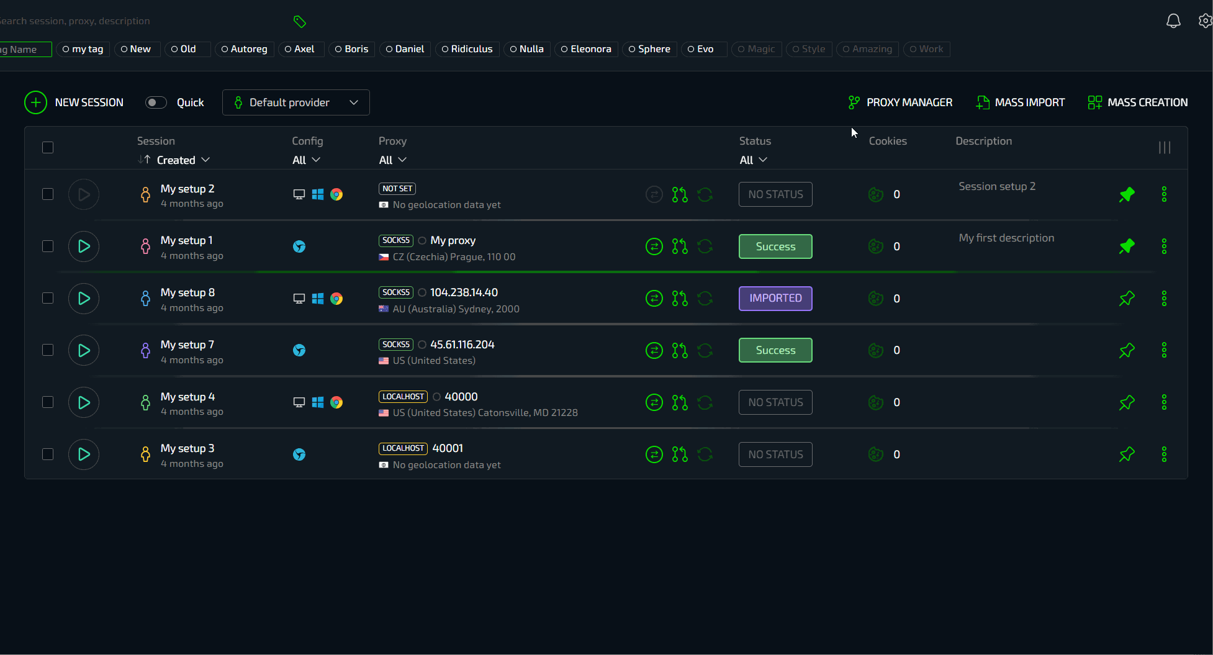The width and height of the screenshot is (1213, 655).
Task: Tick the select-all checkbox in header
Action: [x=48, y=148]
